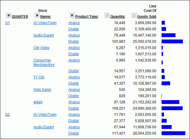The image size is (190, 139).
Task: Click the icon beside Store Name header
Action: click(x=37, y=15)
